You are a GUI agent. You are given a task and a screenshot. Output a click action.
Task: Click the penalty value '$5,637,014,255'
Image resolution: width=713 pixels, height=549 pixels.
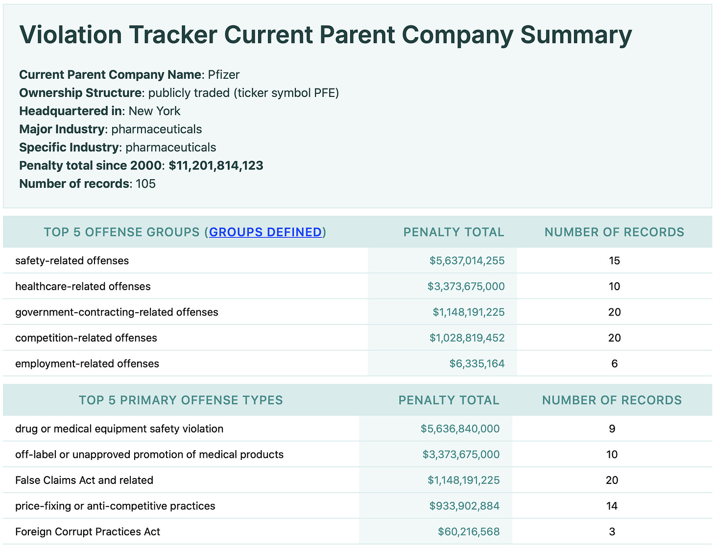pos(467,260)
